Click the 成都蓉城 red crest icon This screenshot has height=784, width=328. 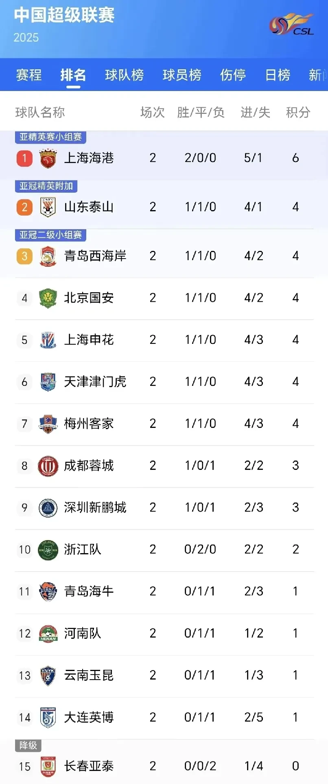click(48, 466)
